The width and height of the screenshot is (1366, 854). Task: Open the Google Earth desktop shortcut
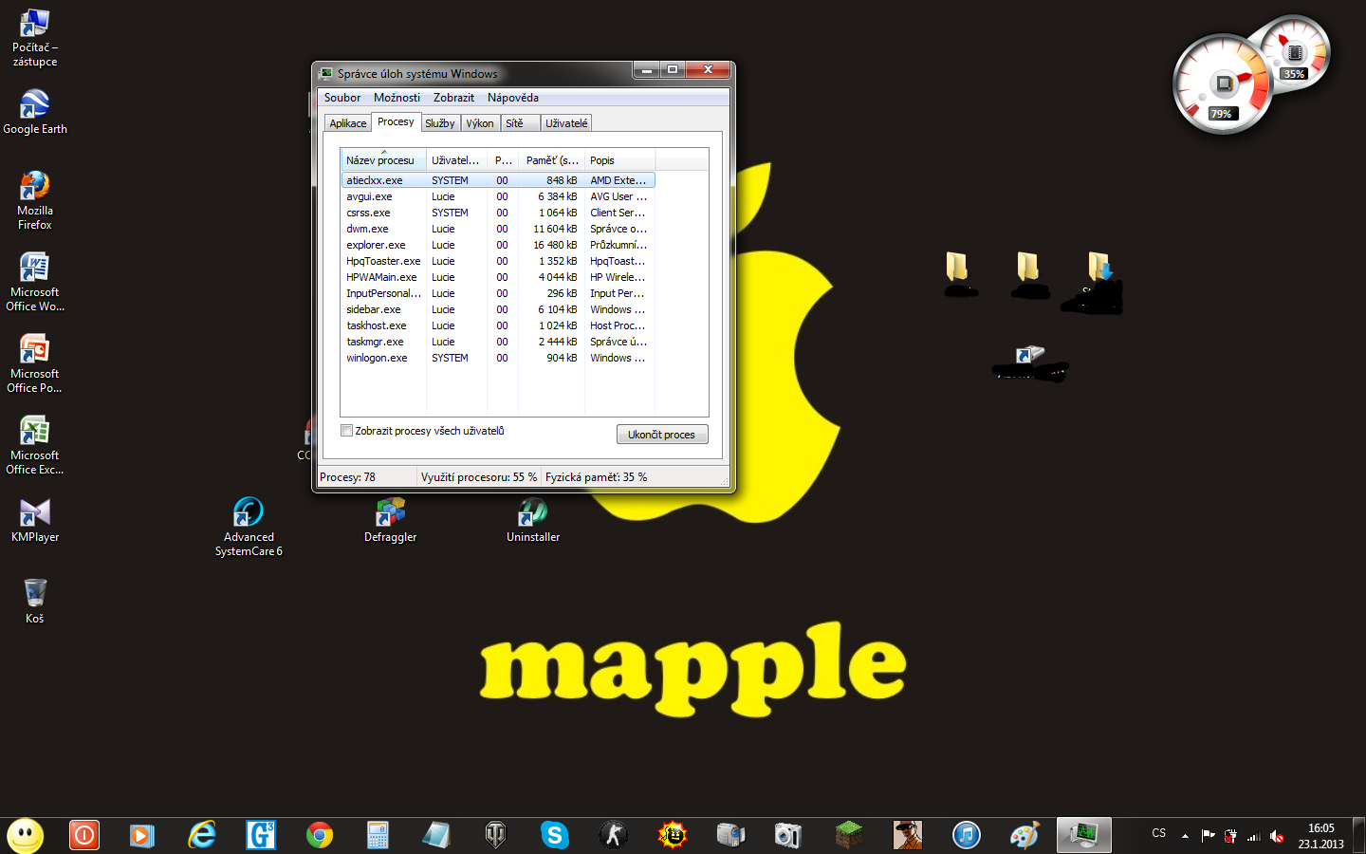click(x=35, y=112)
